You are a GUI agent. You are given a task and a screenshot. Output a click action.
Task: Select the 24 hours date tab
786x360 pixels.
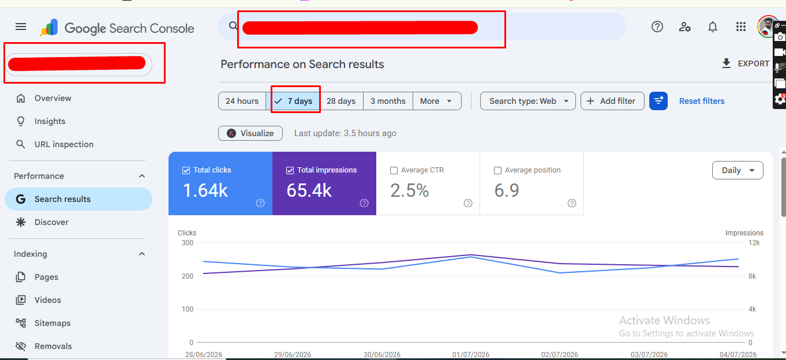(242, 101)
